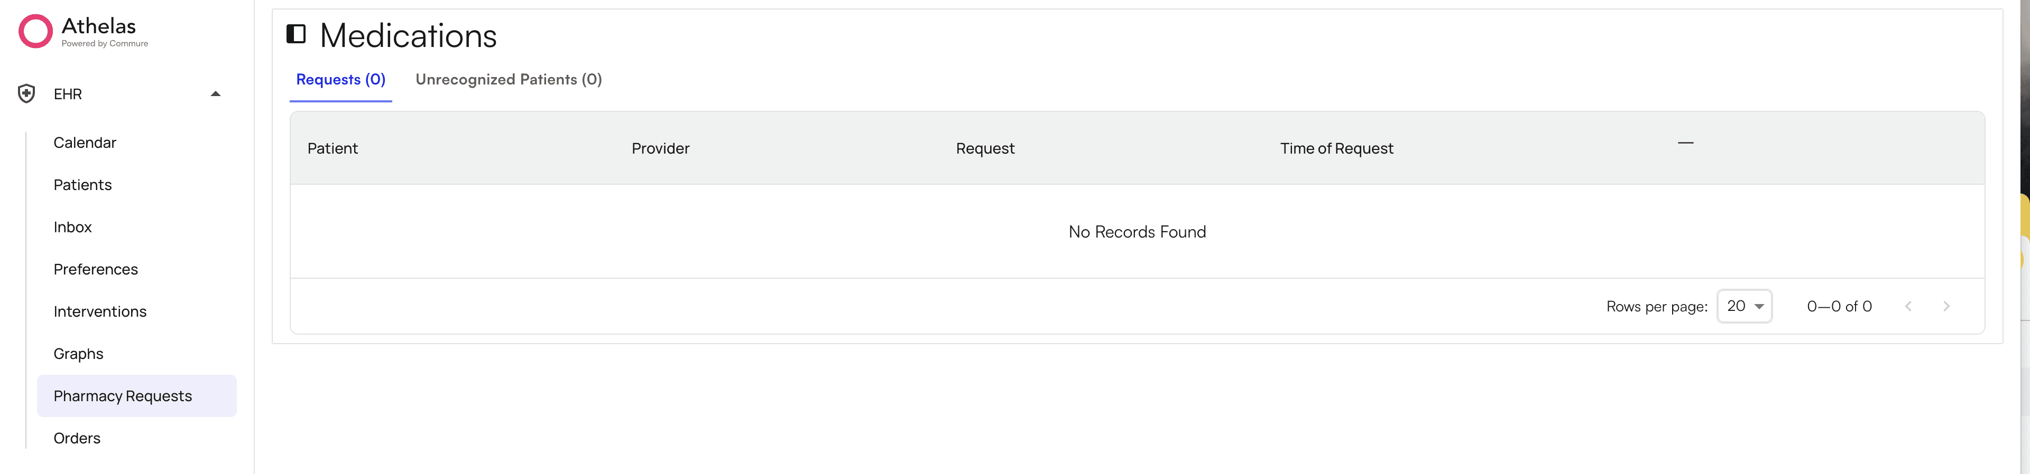2030x474 pixels.
Task: Select Pharmacy Requests menu item
Action: coord(123,396)
